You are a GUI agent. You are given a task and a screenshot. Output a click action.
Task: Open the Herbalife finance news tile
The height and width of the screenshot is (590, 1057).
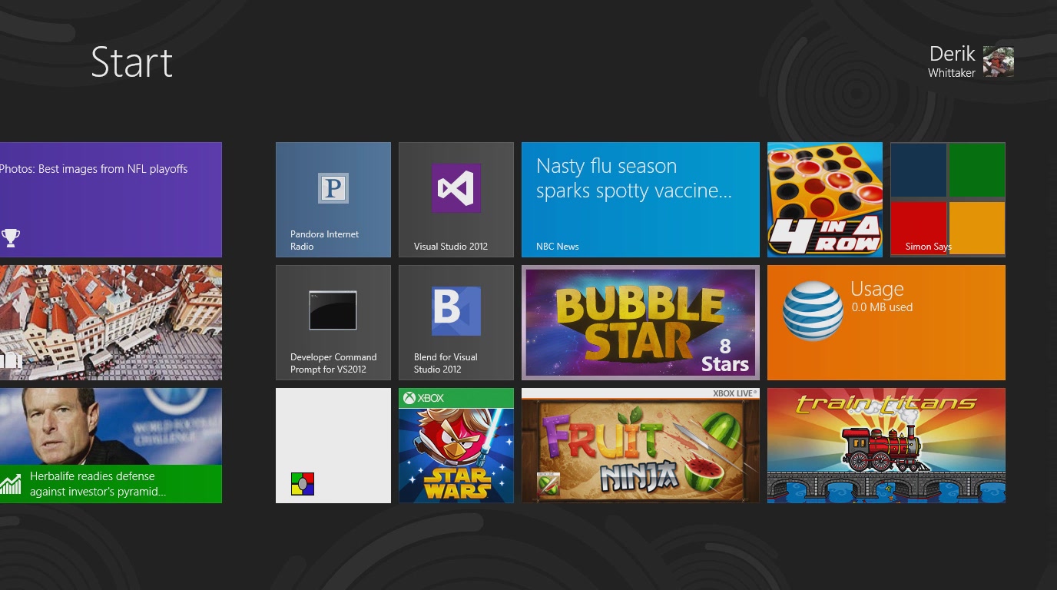click(x=111, y=446)
